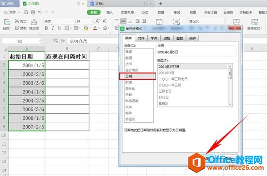Switch to the 边框 tab in dialog
267x176 pixels.
[167, 38]
